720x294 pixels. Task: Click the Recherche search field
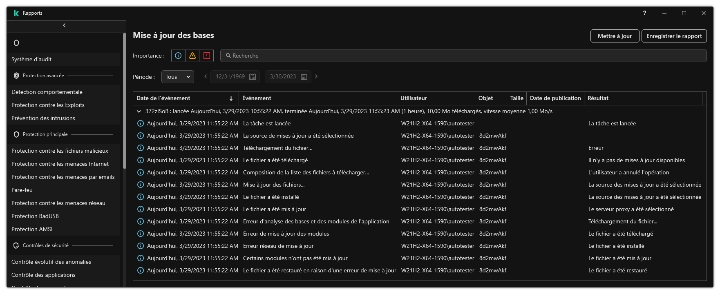463,56
